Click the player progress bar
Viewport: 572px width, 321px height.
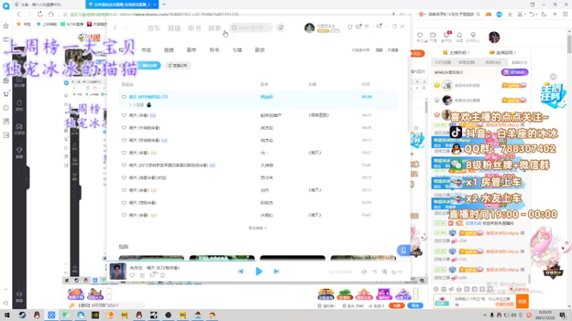pyautogui.click(x=258, y=262)
